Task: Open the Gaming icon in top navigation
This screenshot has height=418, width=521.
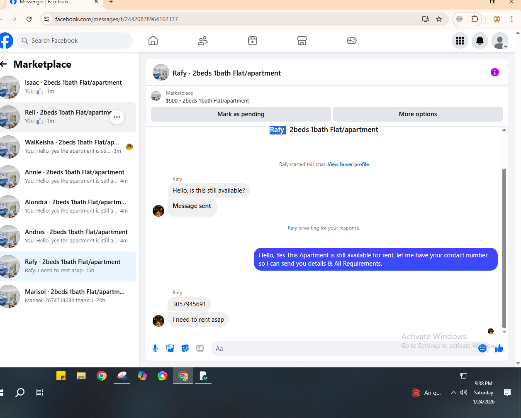Action: coord(352,41)
